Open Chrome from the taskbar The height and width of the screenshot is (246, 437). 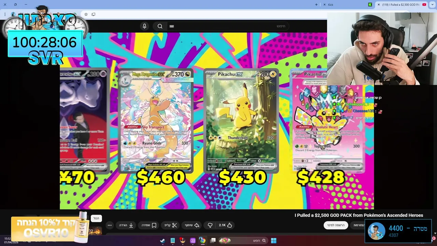click(202, 241)
